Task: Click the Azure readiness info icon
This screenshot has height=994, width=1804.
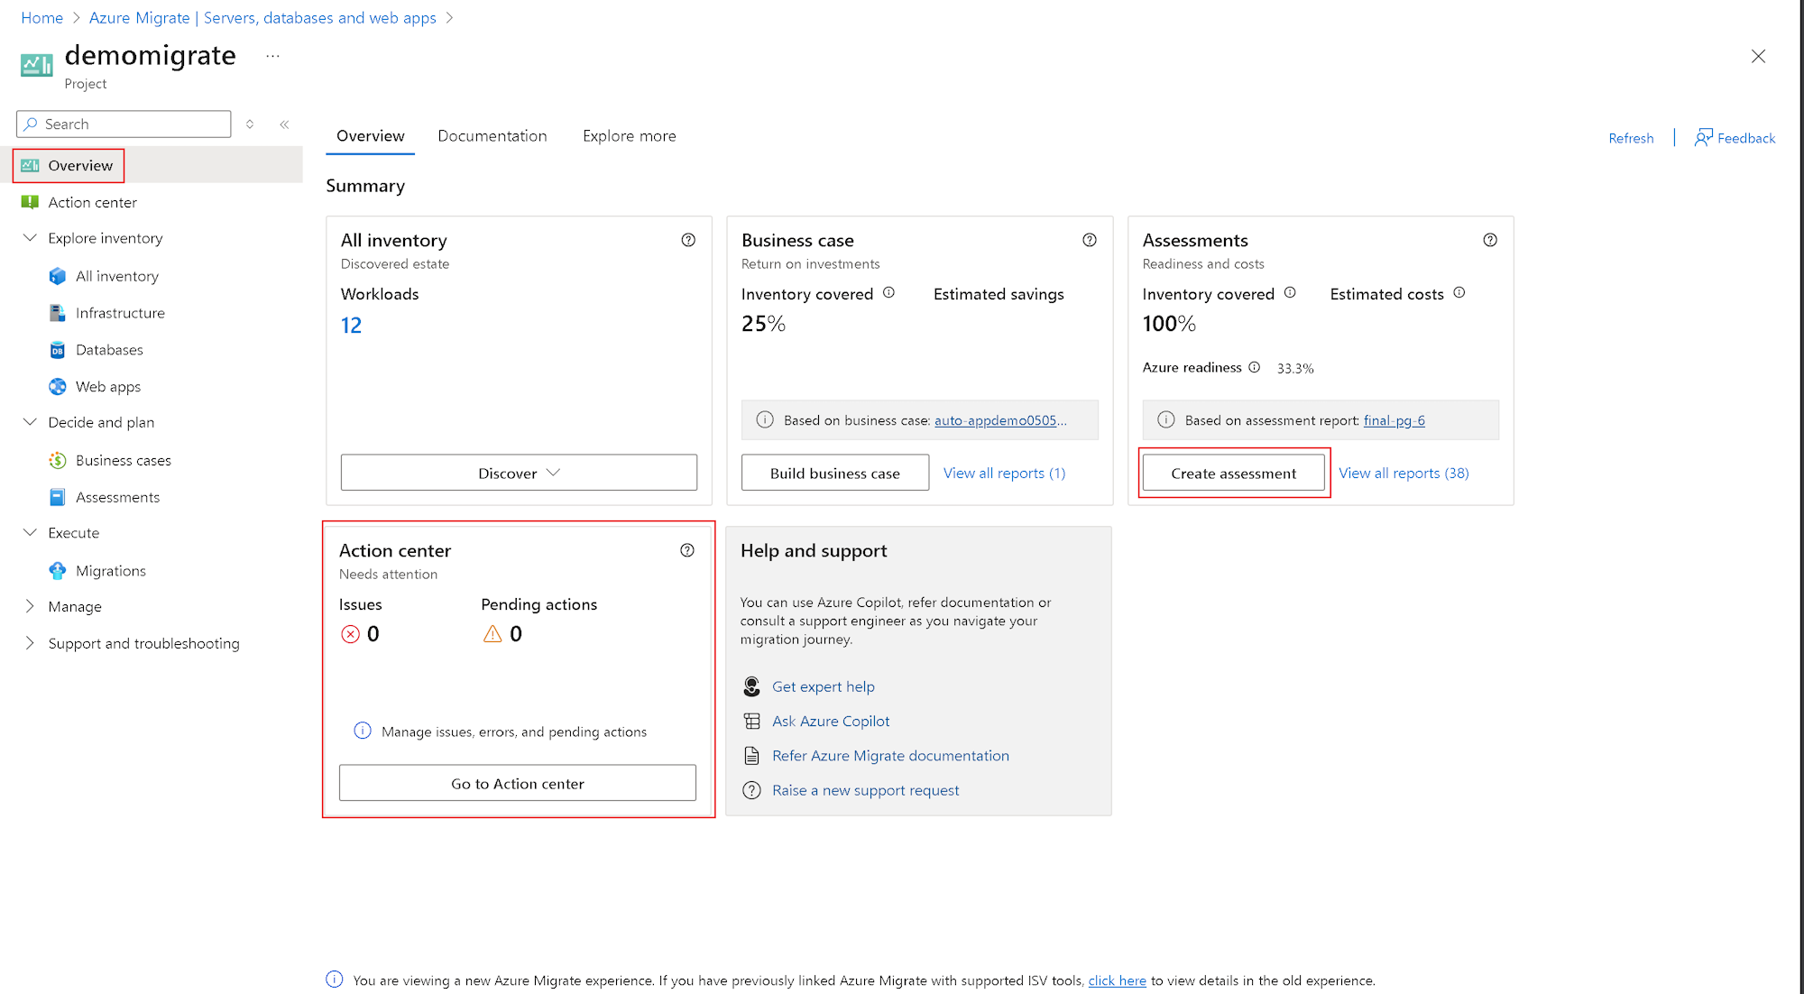Action: (x=1254, y=367)
